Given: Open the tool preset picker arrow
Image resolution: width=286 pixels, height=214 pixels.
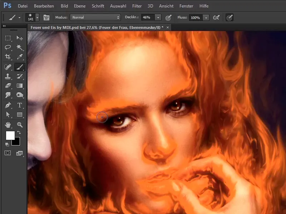Looking at the screenshot, I should [x=19, y=17].
